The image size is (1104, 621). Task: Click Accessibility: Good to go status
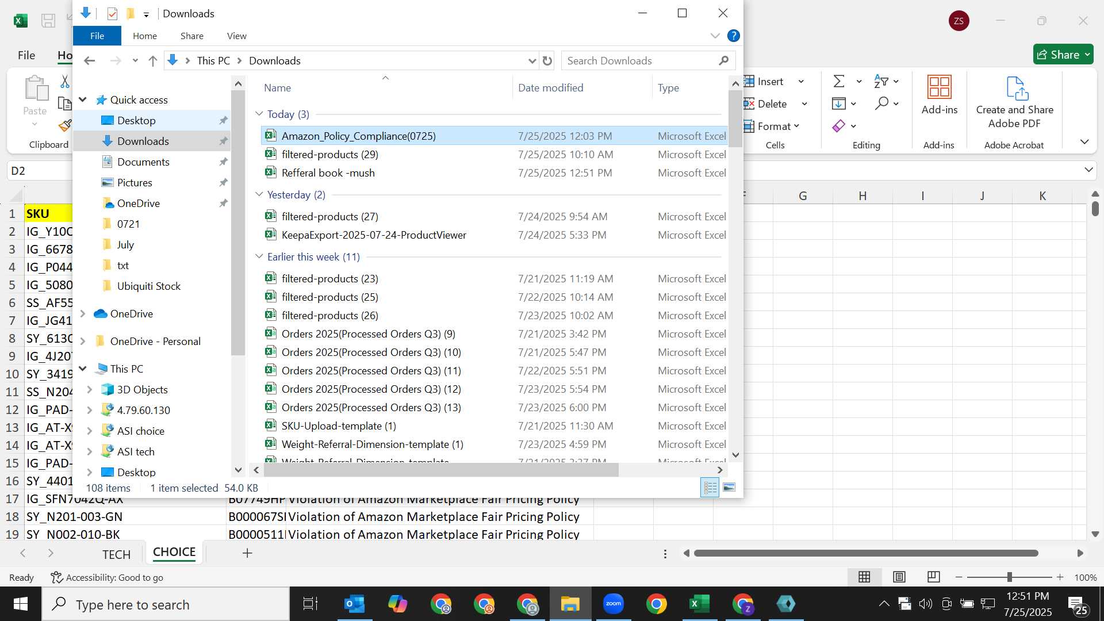pos(107,577)
